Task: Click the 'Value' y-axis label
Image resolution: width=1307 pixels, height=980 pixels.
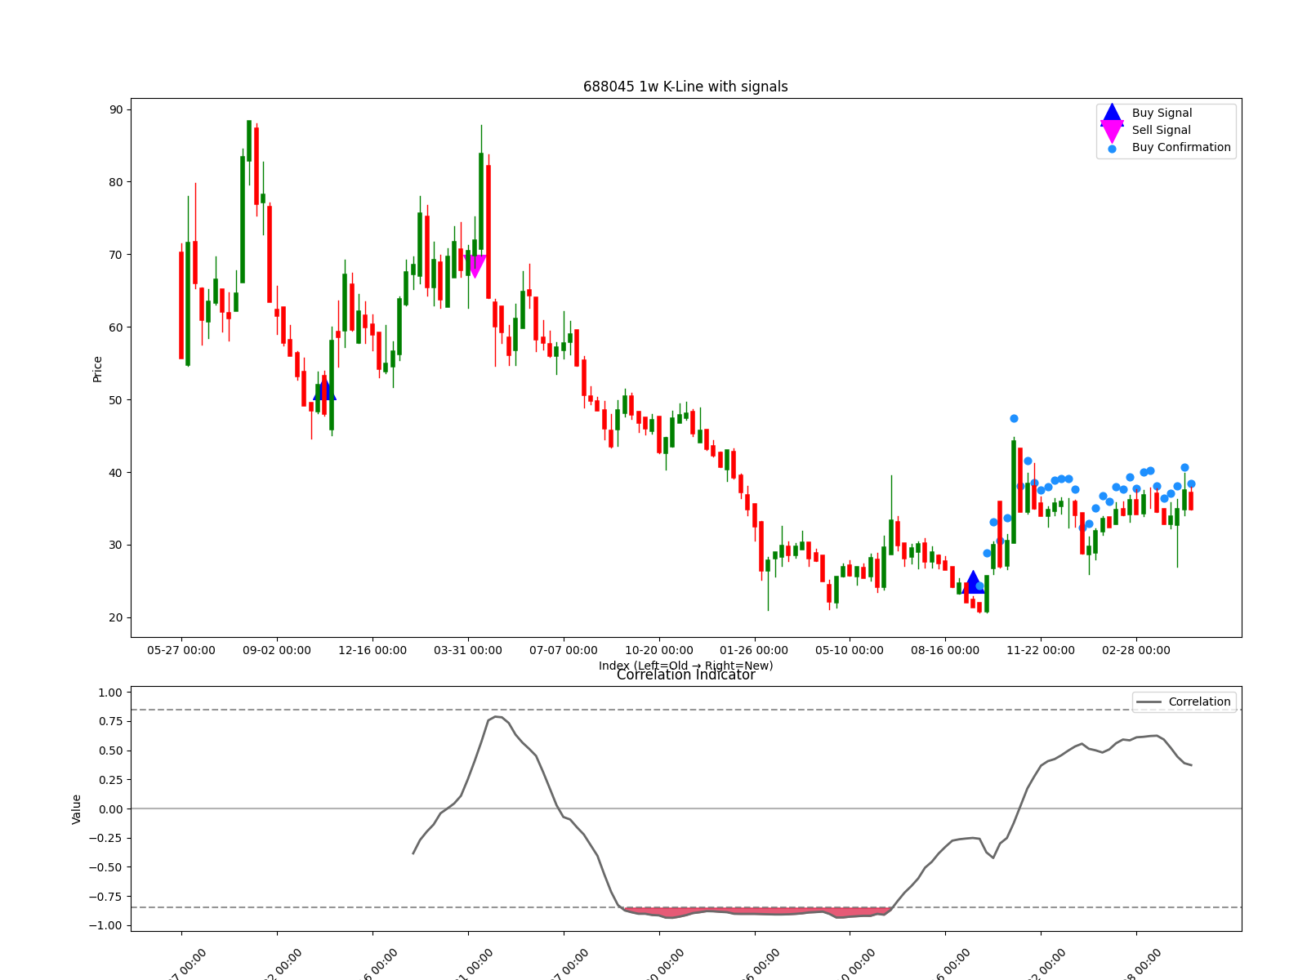Action: pyautogui.click(x=77, y=808)
